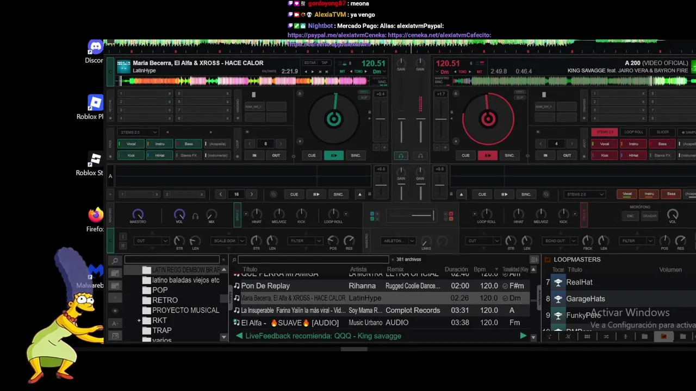Viewport: 696px width, 391px height.
Task: Adjust the left deck pitch fader
Action: coord(381,119)
